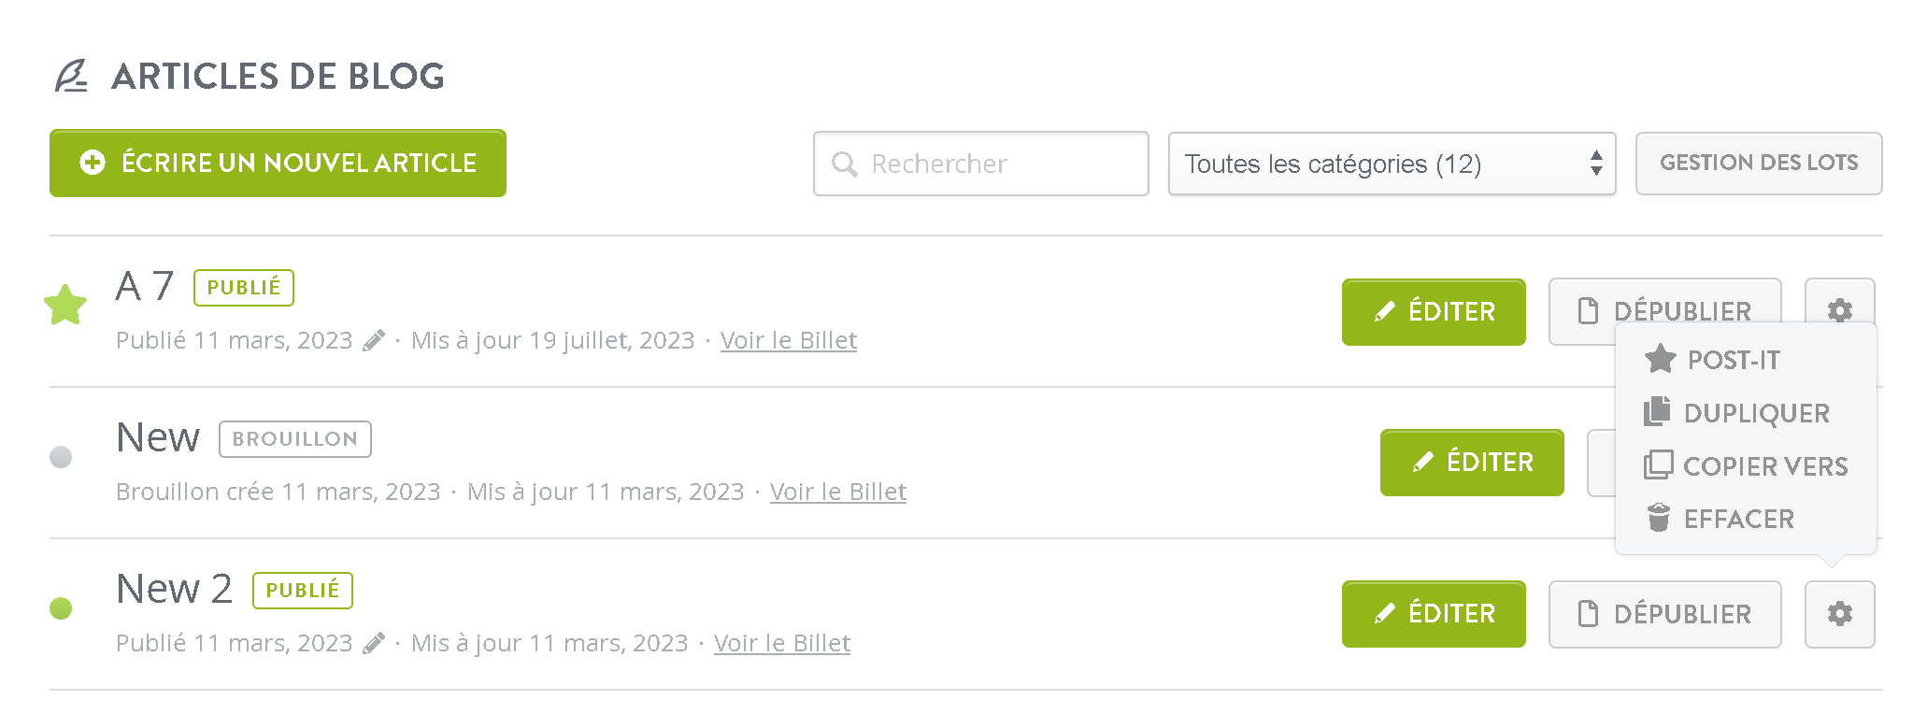Screen dimensions: 1927x714
Task: Choose EFFACER to delete the article
Action: point(1720,519)
